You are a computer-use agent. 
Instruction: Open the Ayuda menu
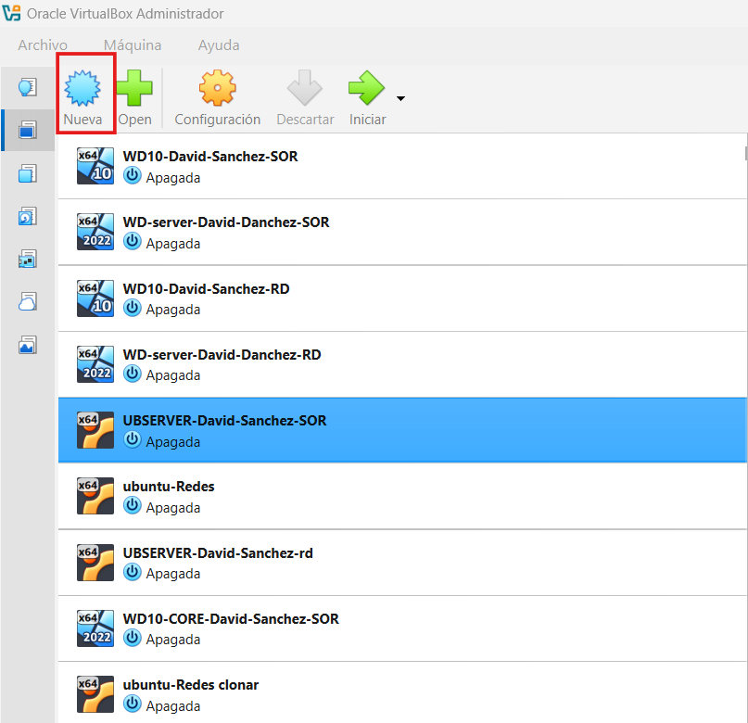pos(219,44)
